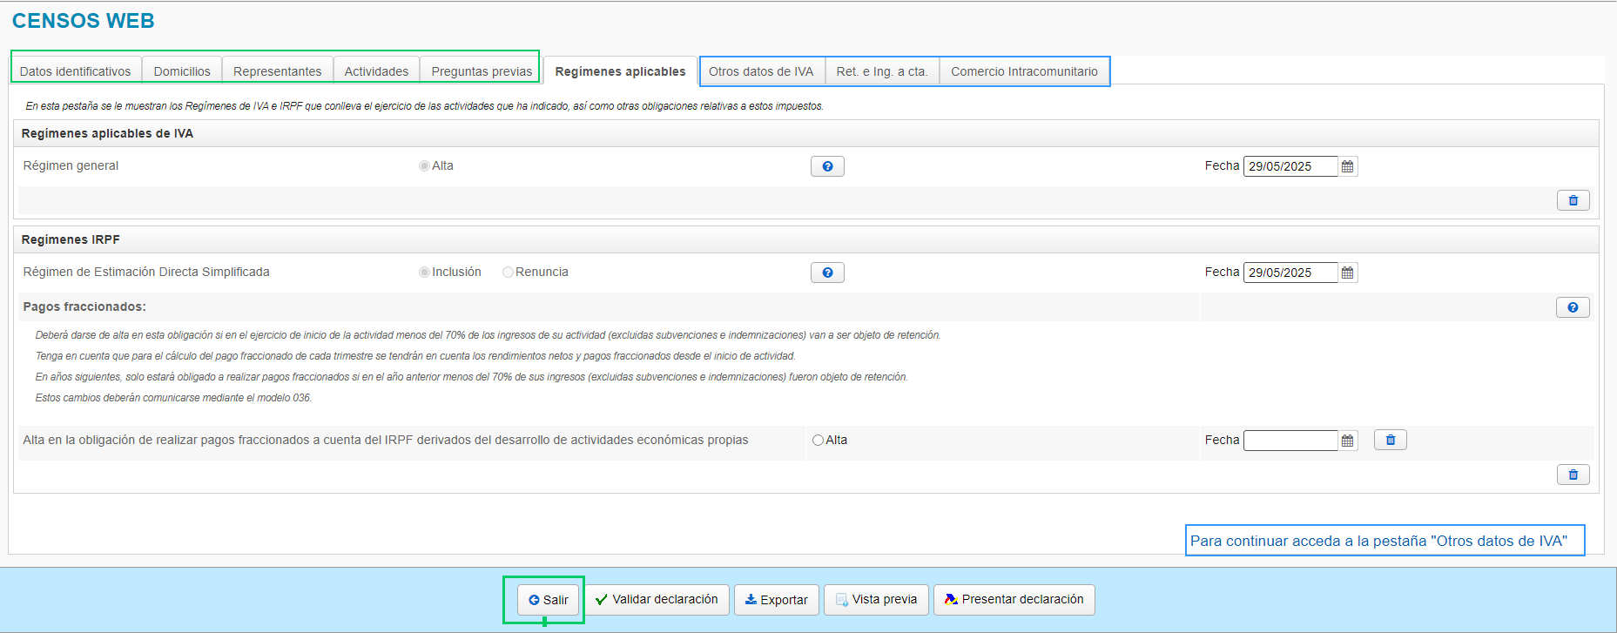Open calendar for pagos fraccionados Fecha

(x=1347, y=441)
